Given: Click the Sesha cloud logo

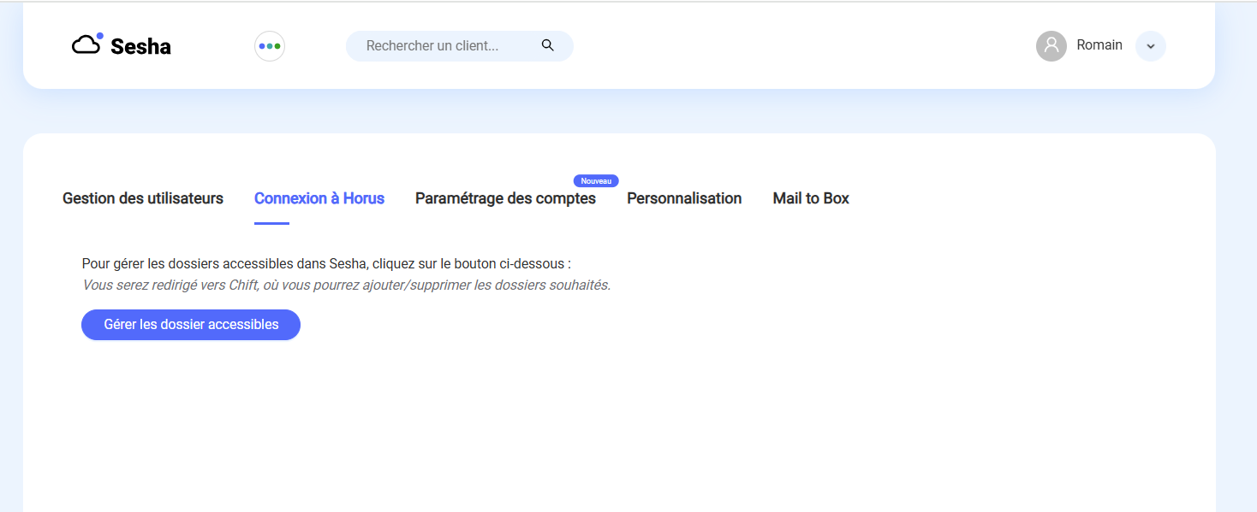Looking at the screenshot, I should [87, 44].
